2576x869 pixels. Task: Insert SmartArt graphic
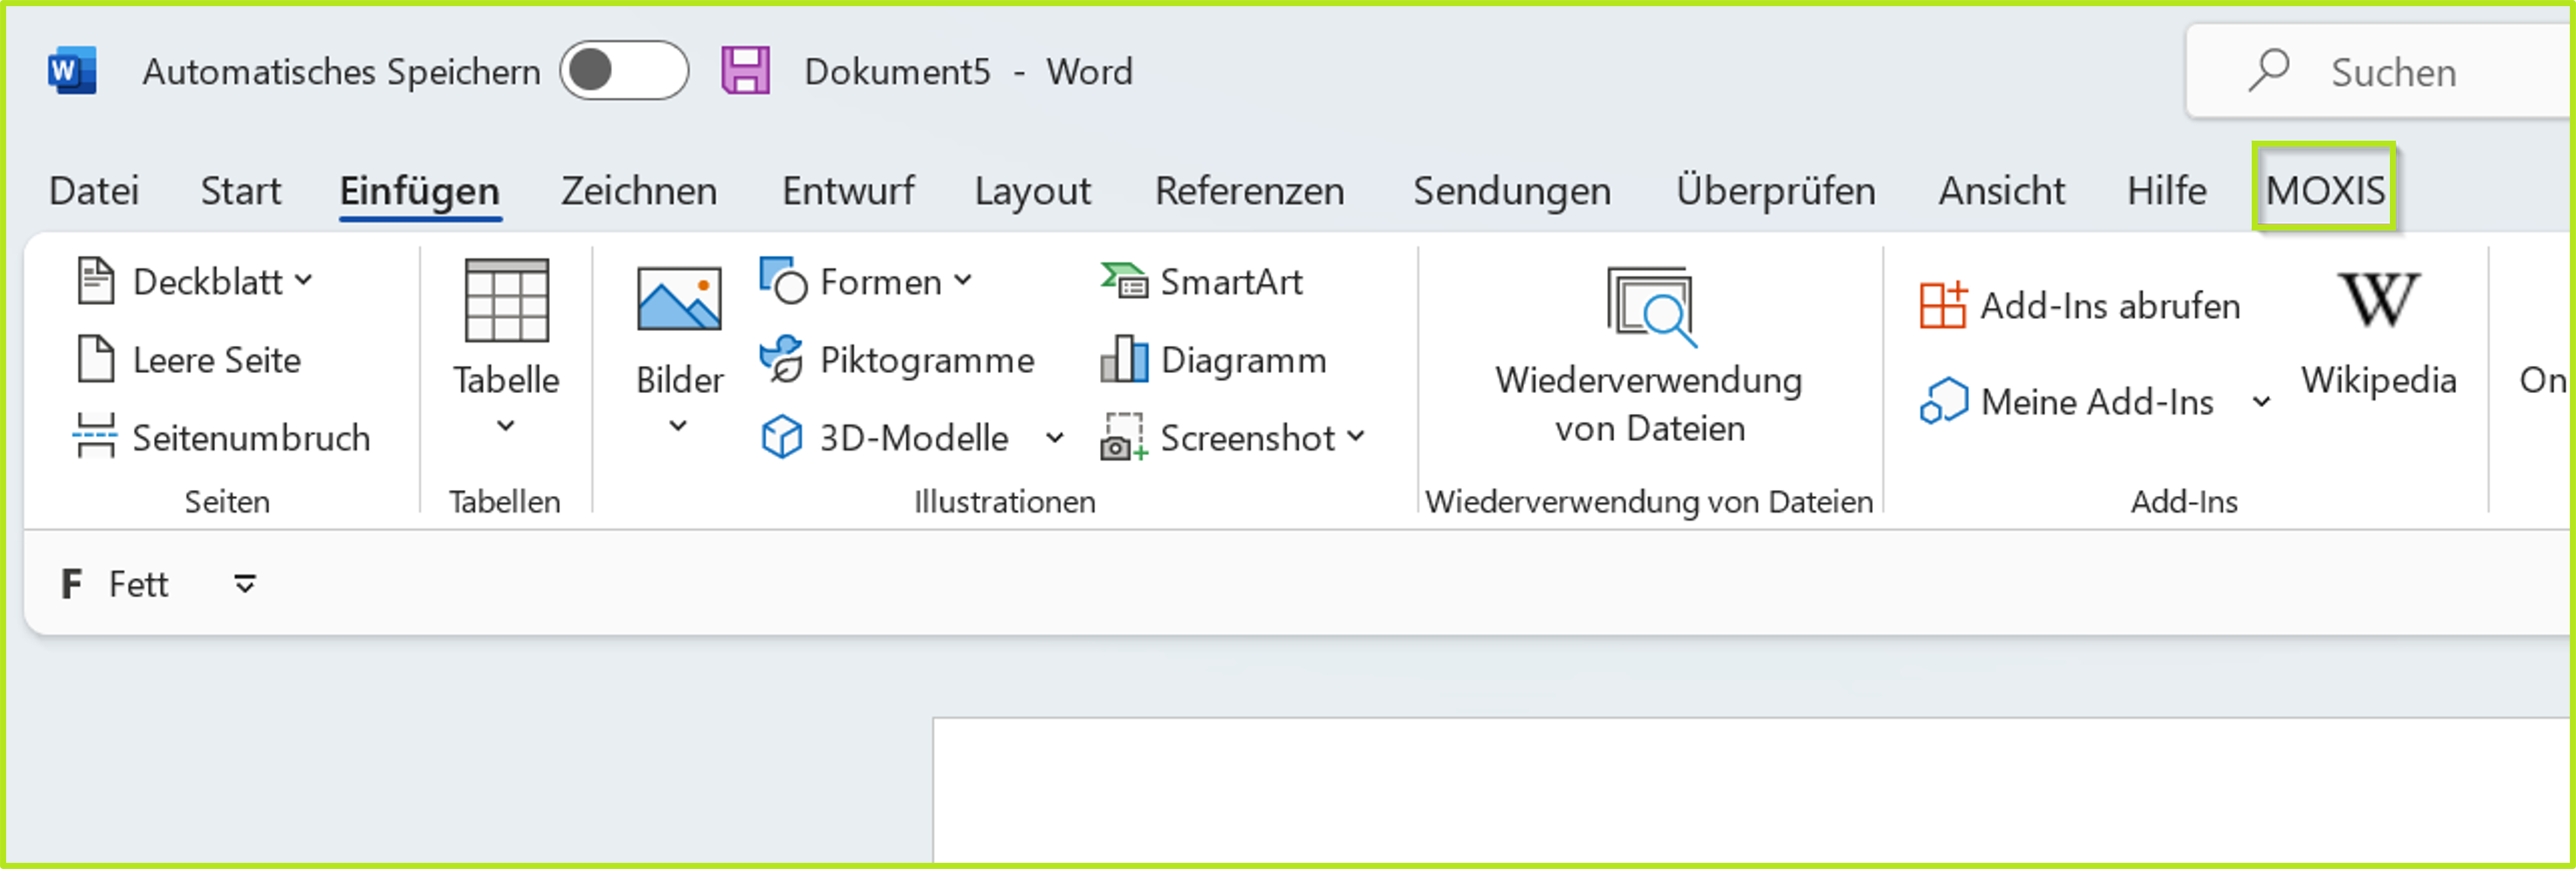click(1203, 280)
